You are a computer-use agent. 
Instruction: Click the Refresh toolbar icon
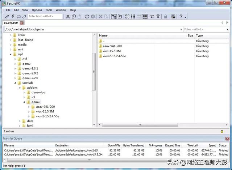[87, 17]
